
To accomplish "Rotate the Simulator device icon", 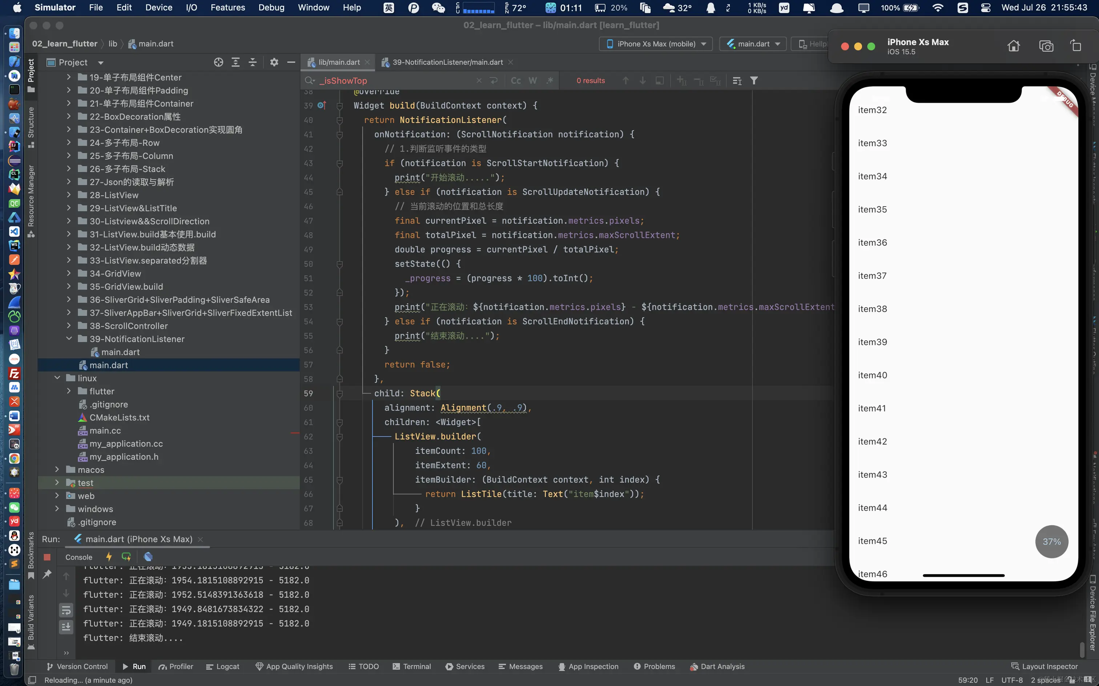I will click(1076, 46).
